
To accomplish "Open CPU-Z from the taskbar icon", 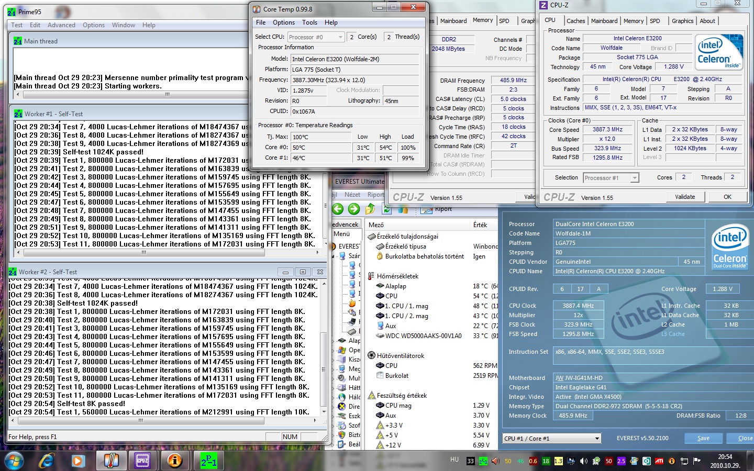I will pos(142,461).
